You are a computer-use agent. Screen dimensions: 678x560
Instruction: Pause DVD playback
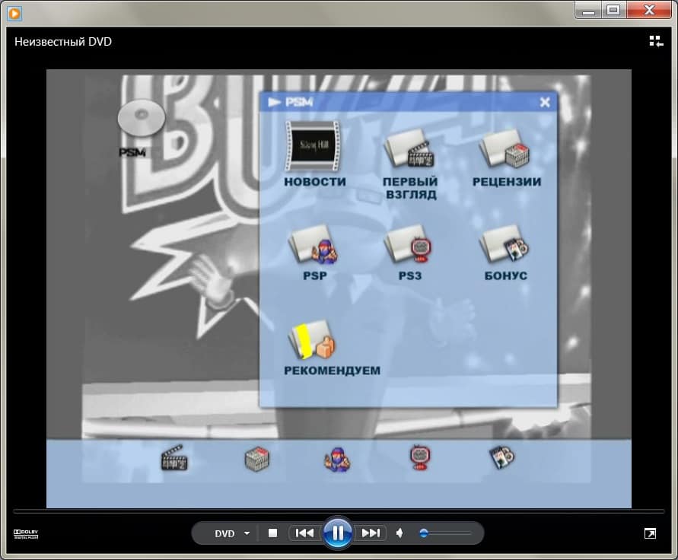point(338,533)
